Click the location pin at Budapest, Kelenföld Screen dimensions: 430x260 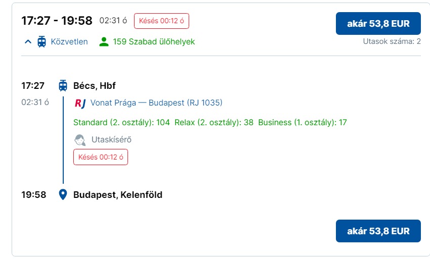(63, 194)
